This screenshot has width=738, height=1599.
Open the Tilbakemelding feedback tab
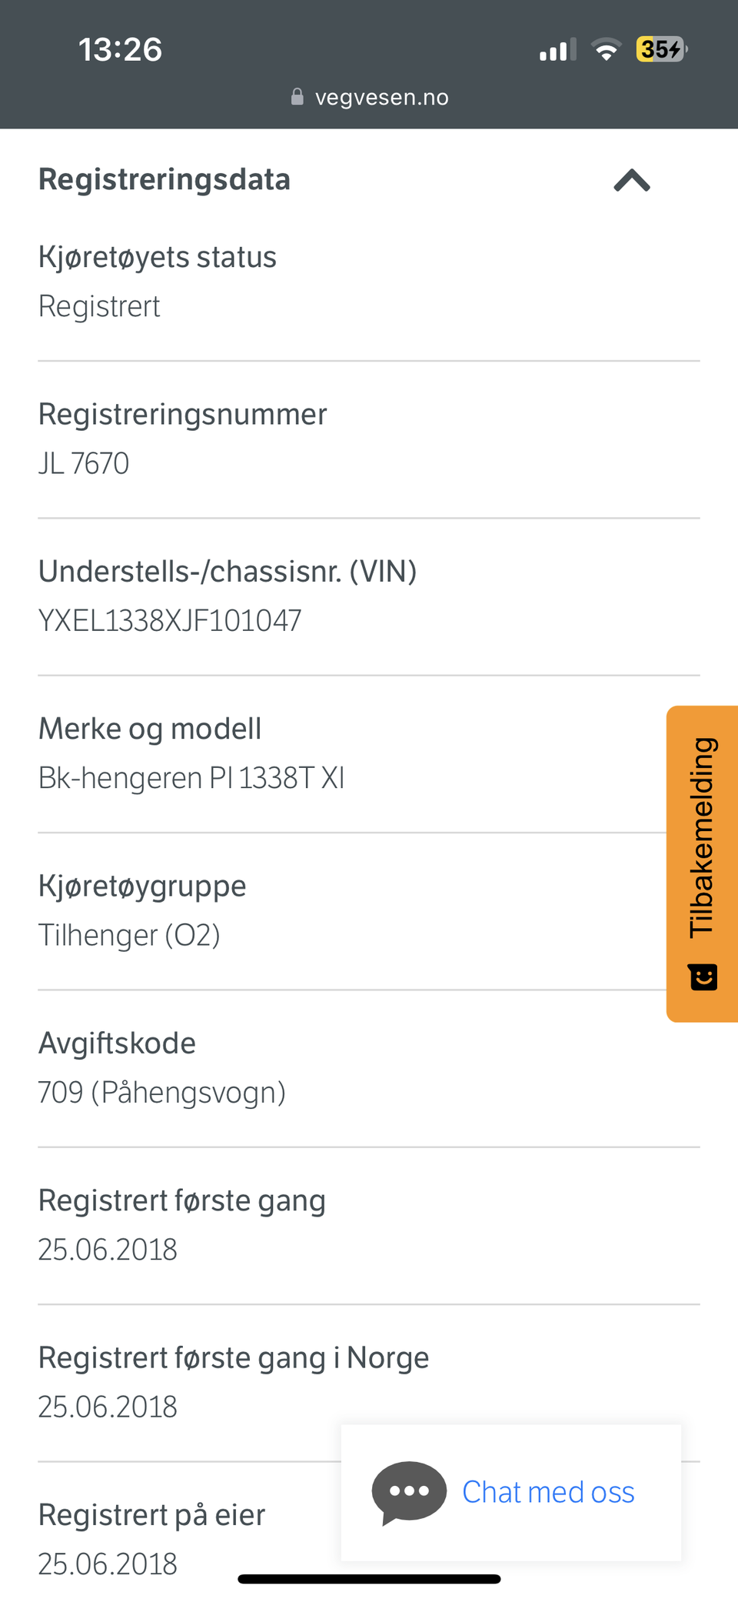tap(703, 839)
